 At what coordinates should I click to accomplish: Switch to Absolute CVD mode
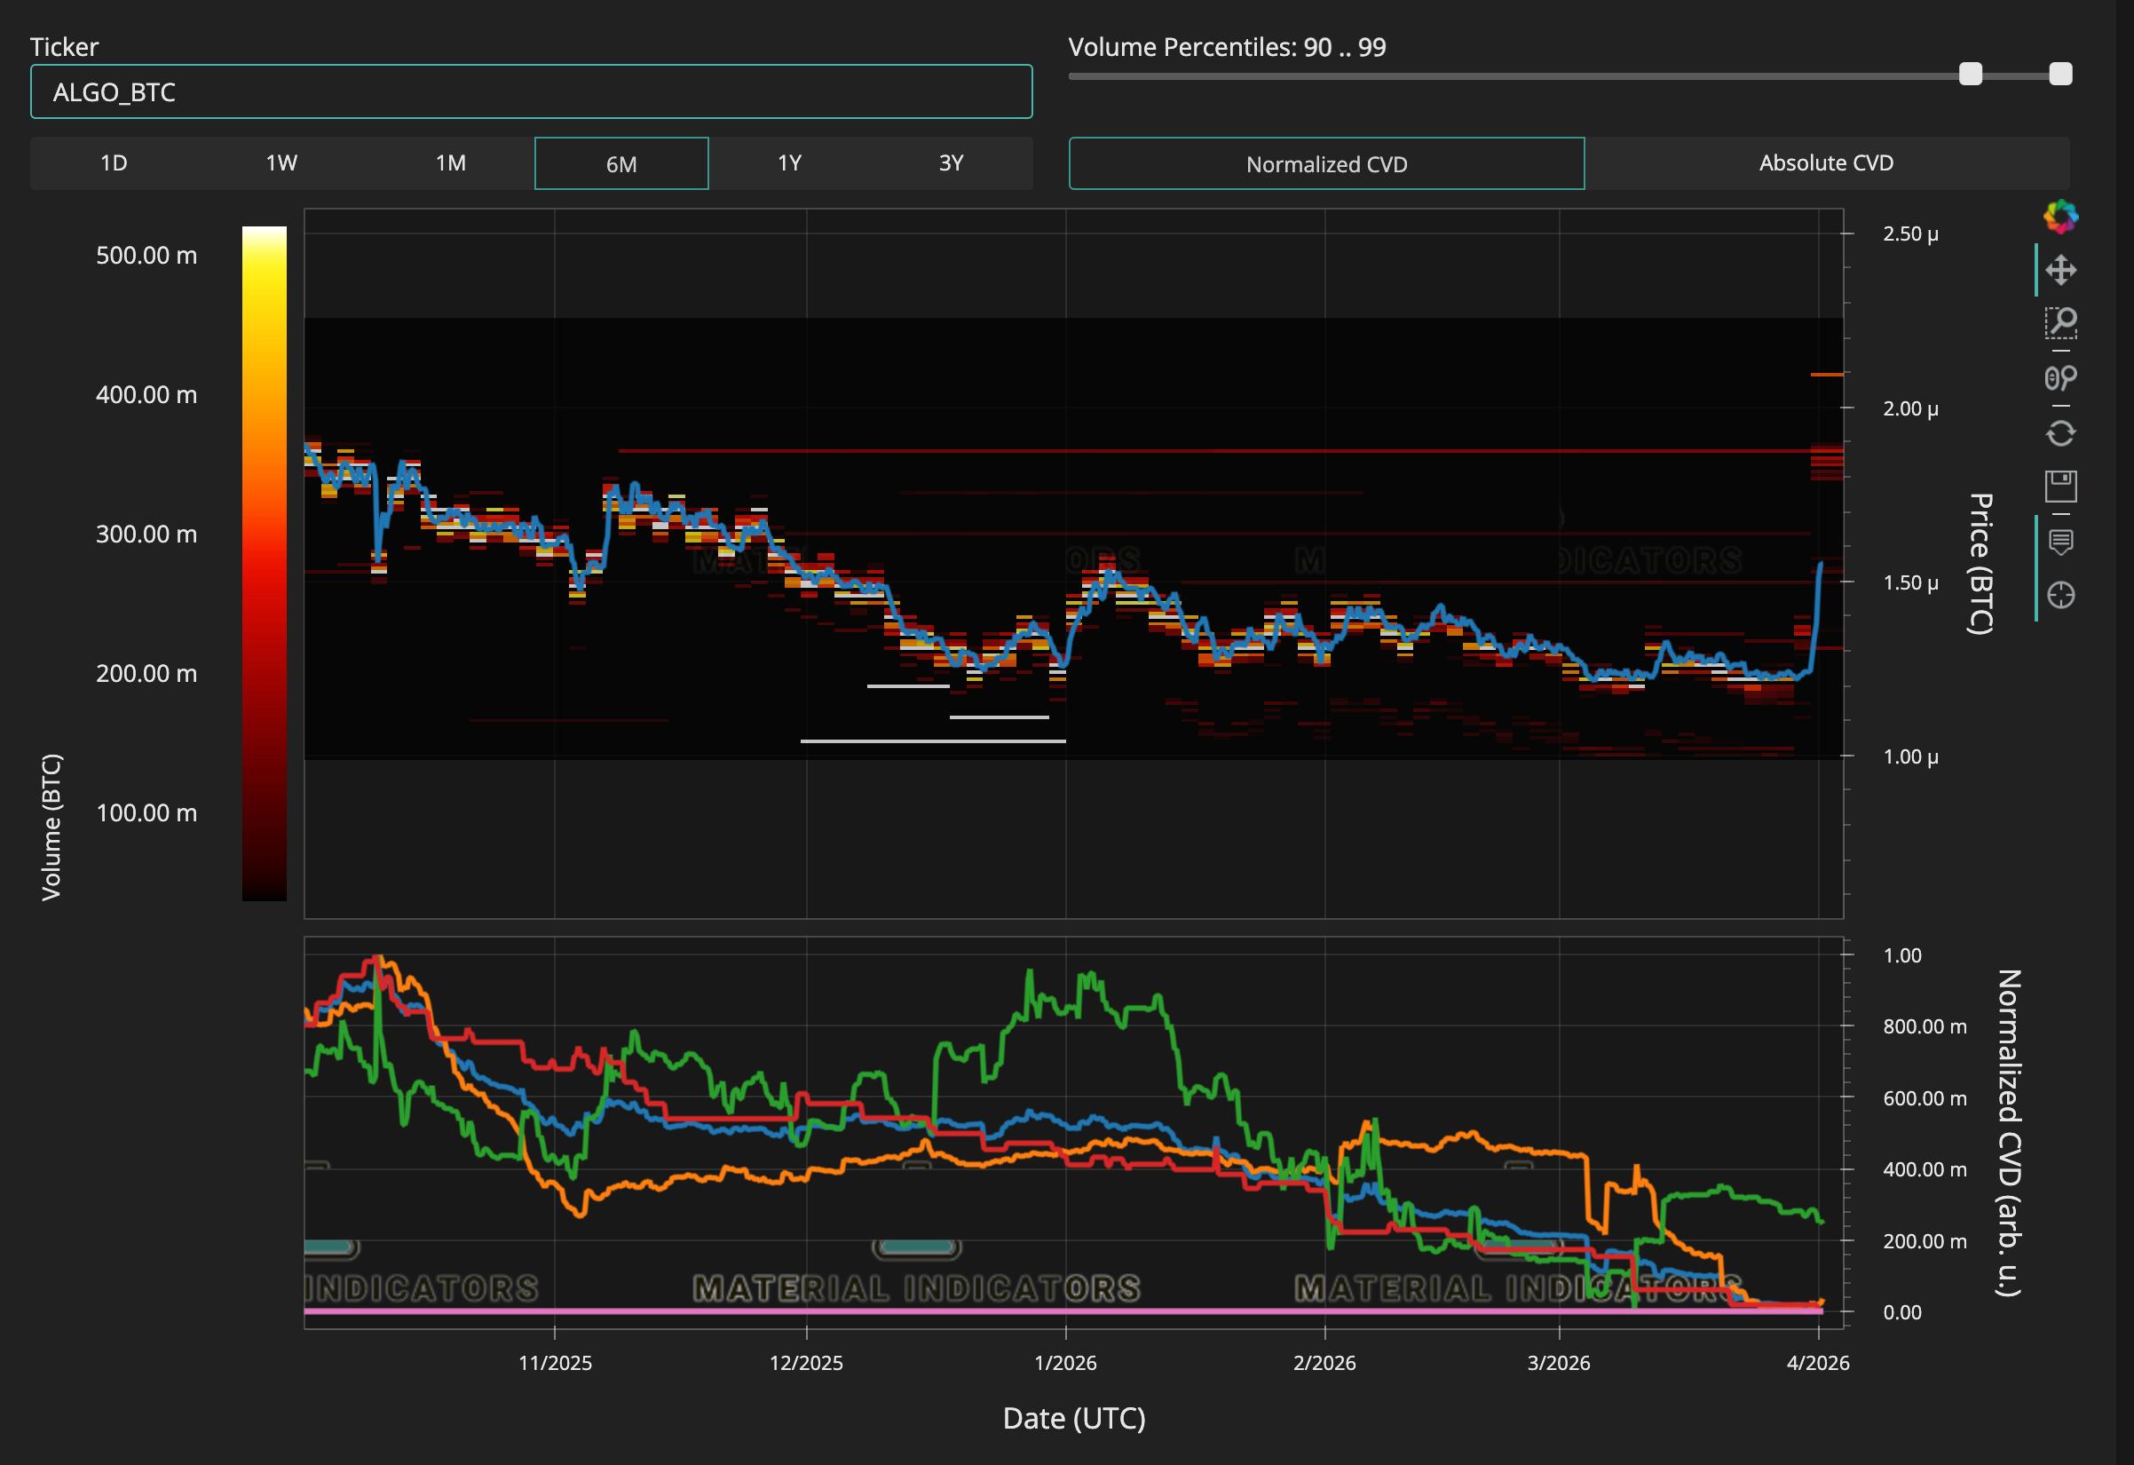pyautogui.click(x=1825, y=163)
